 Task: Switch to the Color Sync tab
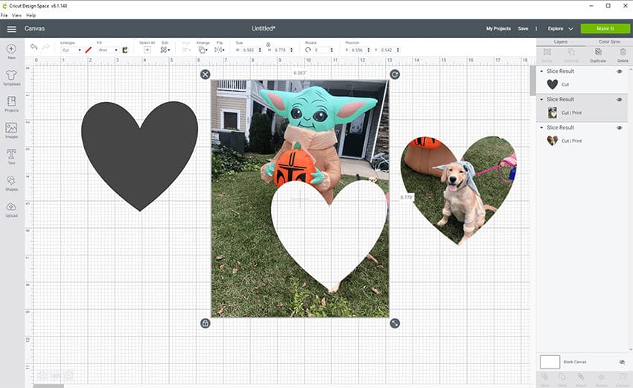[609, 42]
